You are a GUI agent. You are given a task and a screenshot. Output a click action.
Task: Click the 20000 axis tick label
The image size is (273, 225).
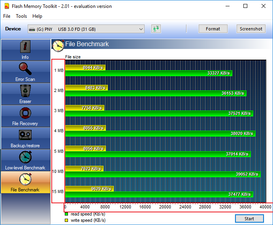pyautogui.click(x=165, y=207)
